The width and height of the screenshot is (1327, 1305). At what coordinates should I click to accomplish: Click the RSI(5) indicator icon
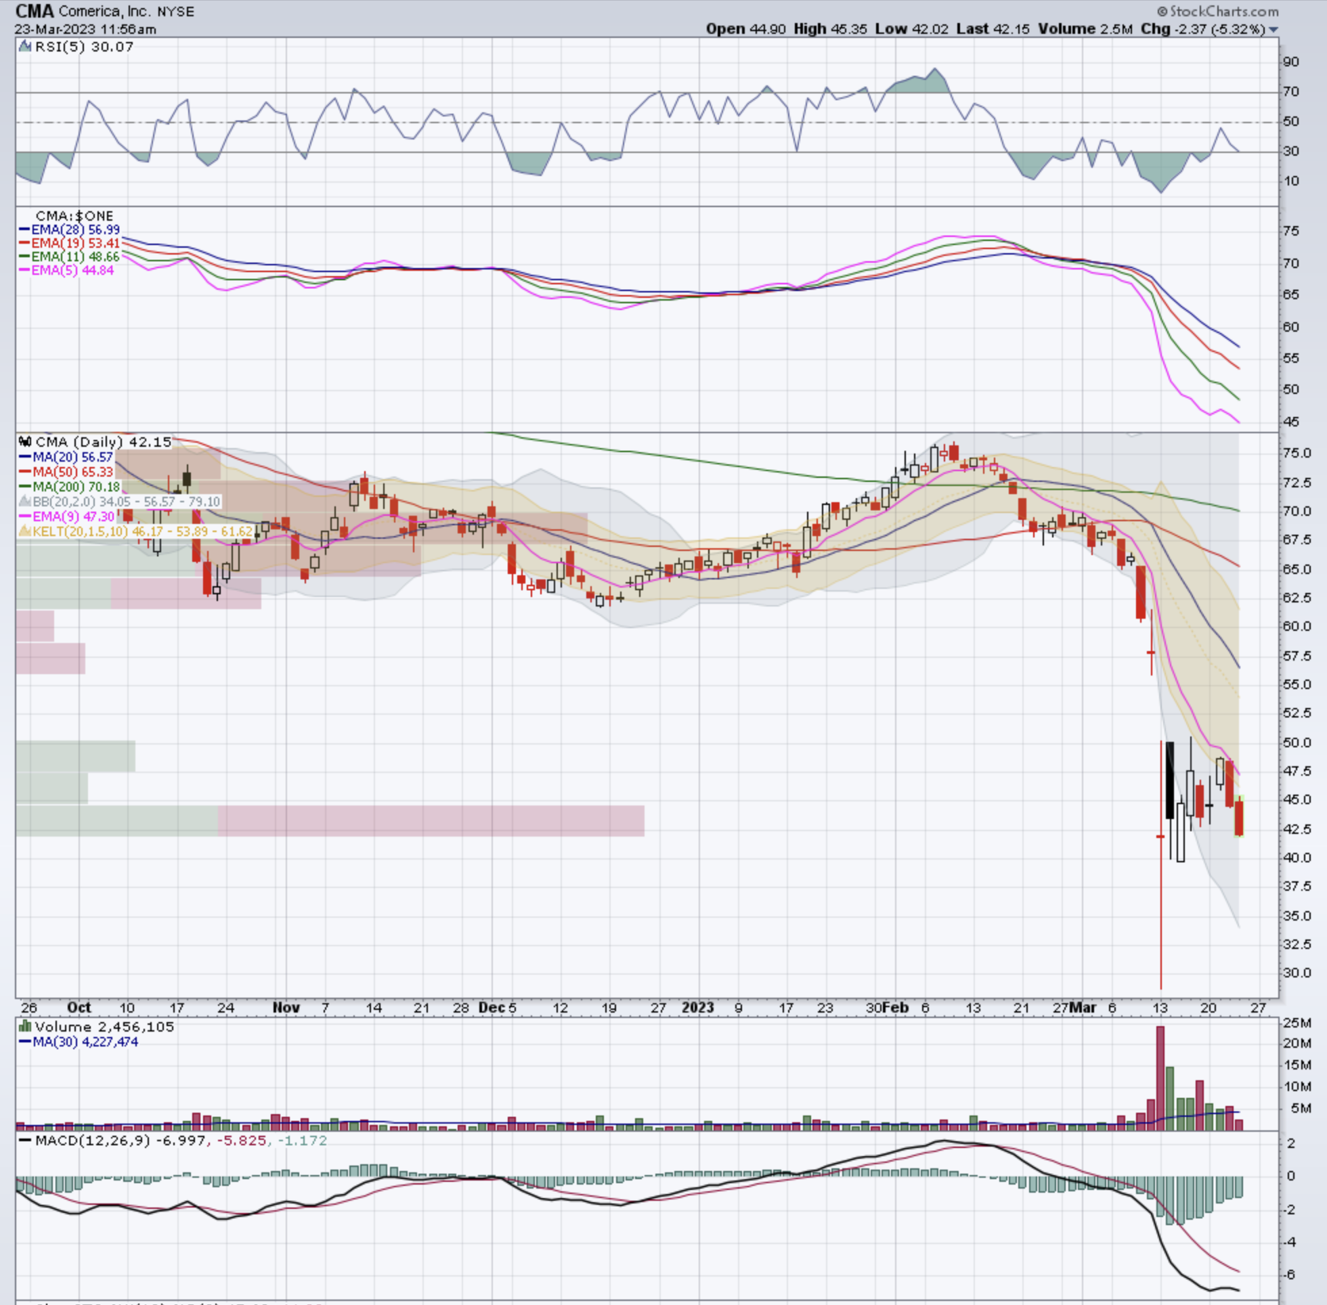pos(25,47)
